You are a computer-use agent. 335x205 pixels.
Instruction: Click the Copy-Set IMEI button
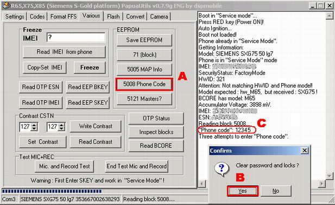pyautogui.click(x=45, y=67)
